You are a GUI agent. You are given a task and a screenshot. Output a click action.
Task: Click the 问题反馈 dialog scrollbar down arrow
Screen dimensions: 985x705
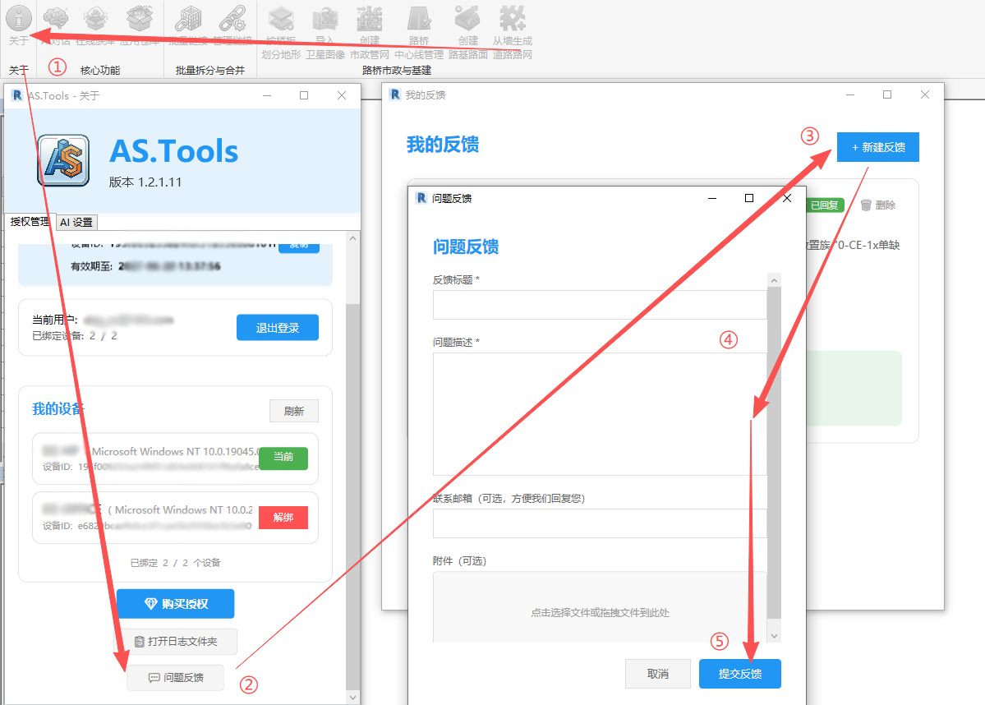click(774, 636)
